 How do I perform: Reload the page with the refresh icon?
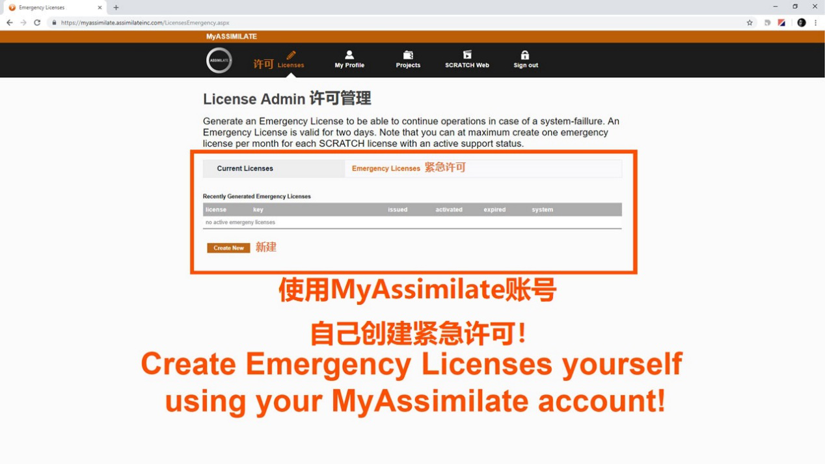(x=37, y=22)
